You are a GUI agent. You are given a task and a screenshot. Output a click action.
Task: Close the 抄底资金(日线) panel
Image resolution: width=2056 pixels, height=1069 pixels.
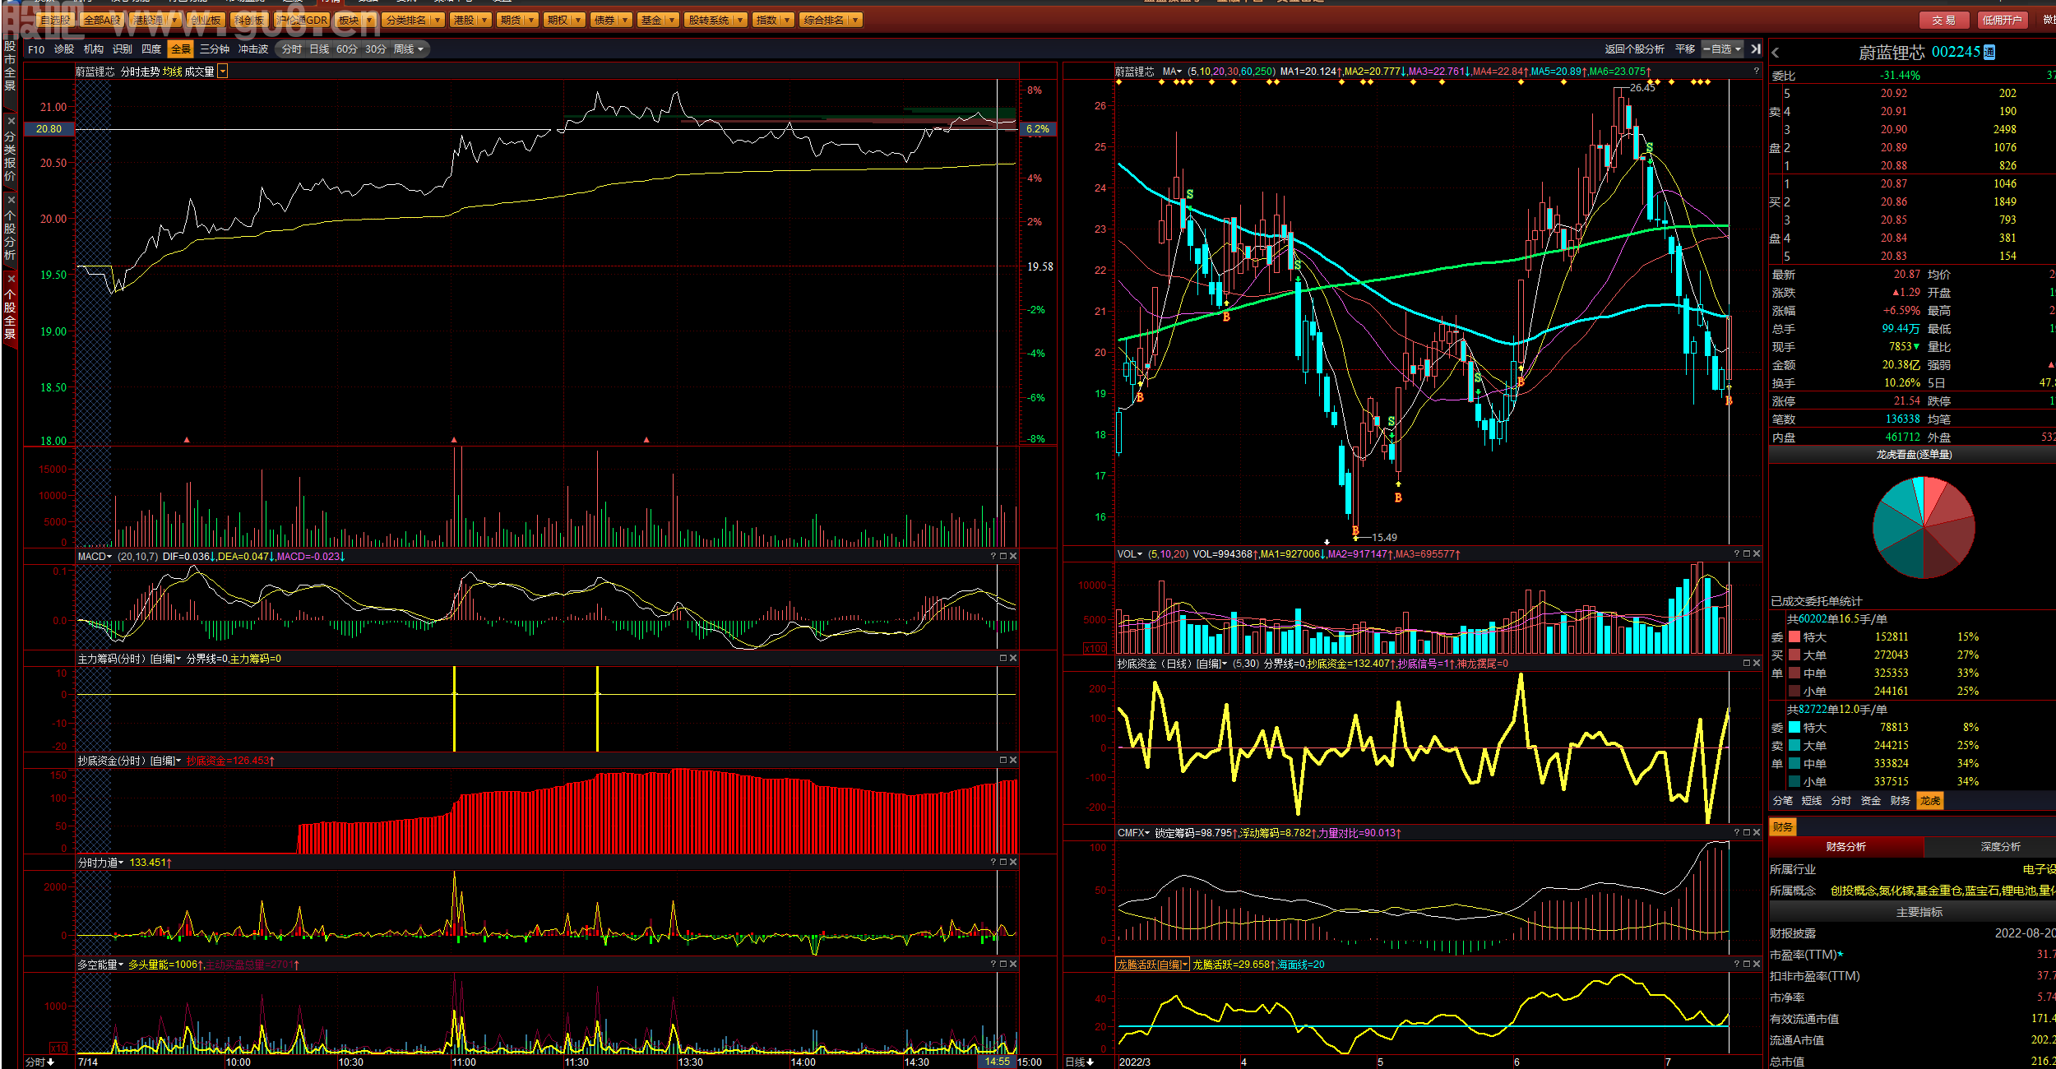1757,663
